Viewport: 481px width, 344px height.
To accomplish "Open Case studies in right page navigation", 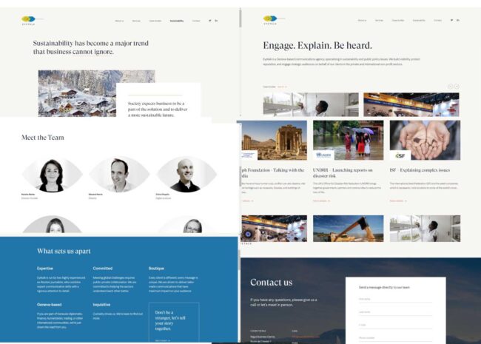I will click(397, 20).
